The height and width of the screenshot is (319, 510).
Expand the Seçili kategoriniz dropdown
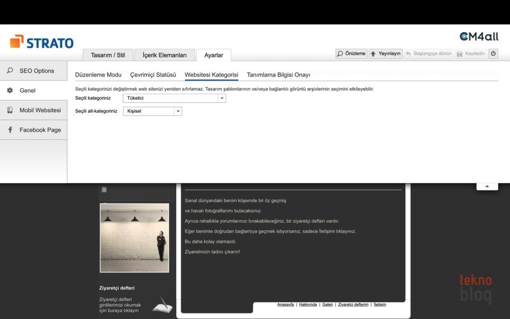click(x=222, y=98)
